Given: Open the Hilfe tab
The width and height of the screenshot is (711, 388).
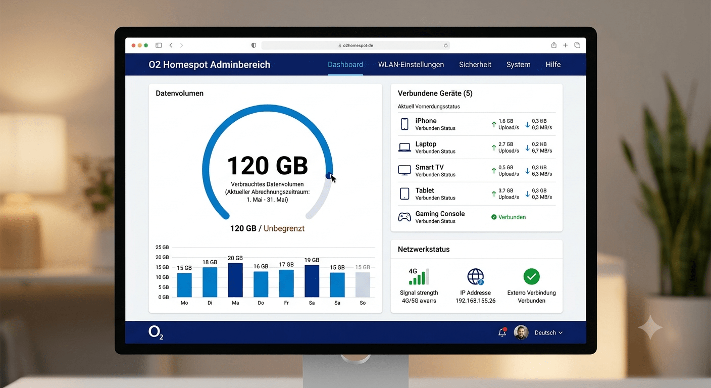Looking at the screenshot, I should tap(553, 65).
